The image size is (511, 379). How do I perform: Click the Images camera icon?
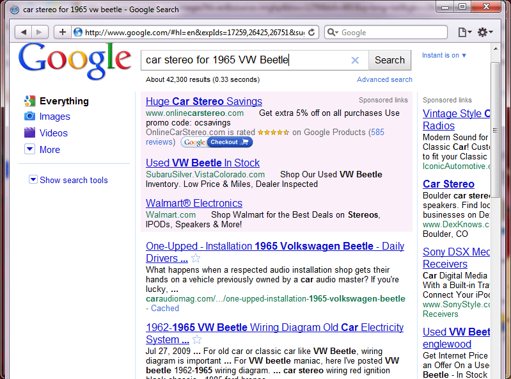coord(29,116)
